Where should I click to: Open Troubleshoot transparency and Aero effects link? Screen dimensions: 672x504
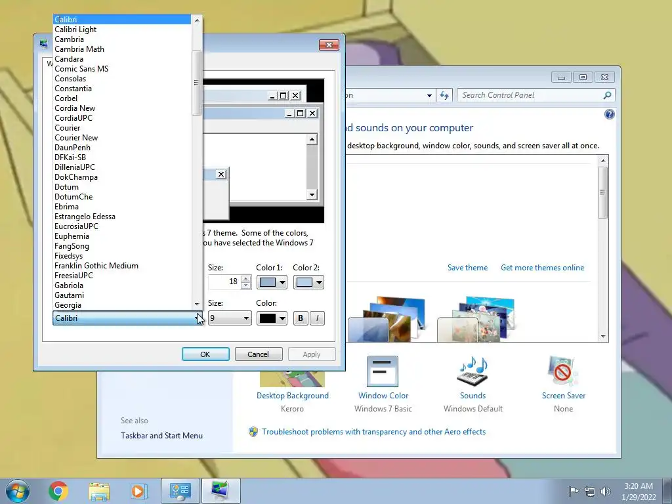pyautogui.click(x=373, y=432)
